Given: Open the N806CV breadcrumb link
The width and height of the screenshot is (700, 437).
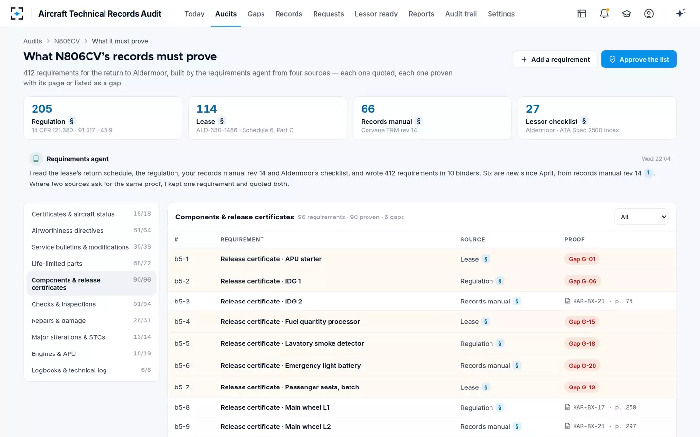Looking at the screenshot, I should [x=67, y=41].
